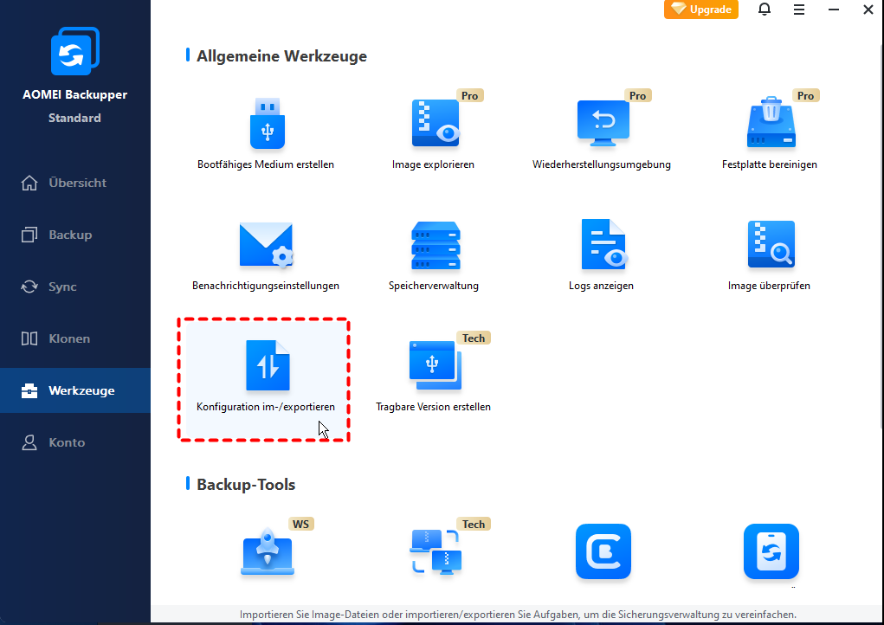Open the Image überprüfen magnifier icon
Screen dimensions: 884x625
click(771, 245)
